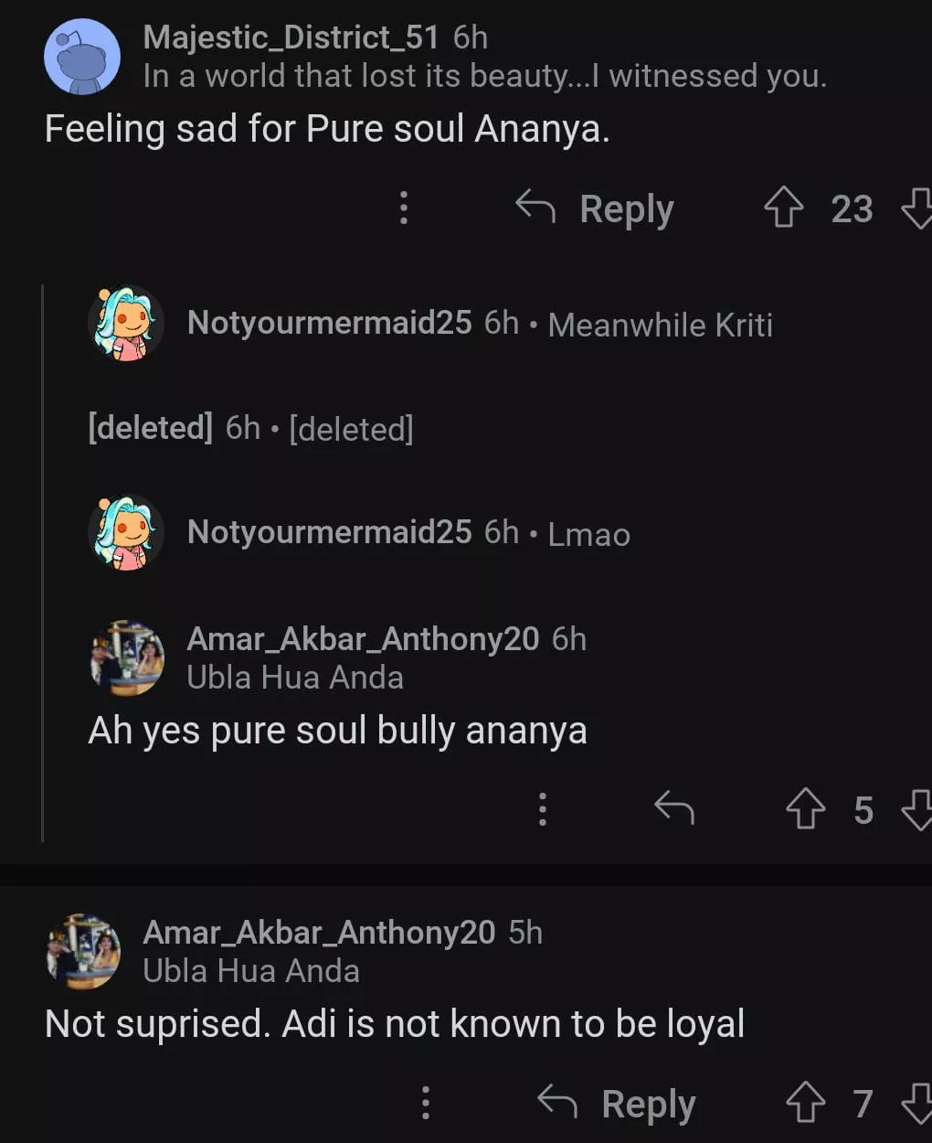Tap Notyourmermaid25 avatar beside 'Meanwhile Kriti'
The height and width of the screenshot is (1143, 932).
pos(126,324)
